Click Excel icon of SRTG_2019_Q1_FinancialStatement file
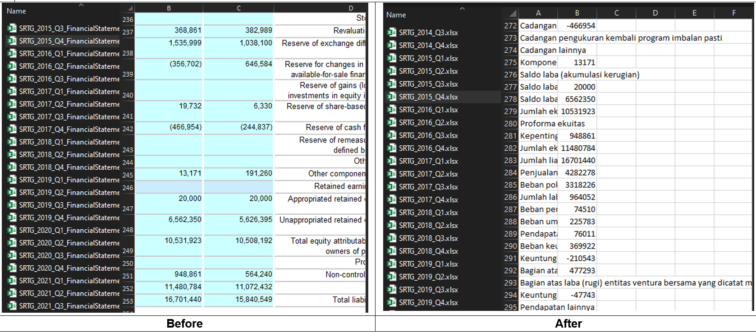Image resolution: width=756 pixels, height=333 pixels. coord(12,180)
